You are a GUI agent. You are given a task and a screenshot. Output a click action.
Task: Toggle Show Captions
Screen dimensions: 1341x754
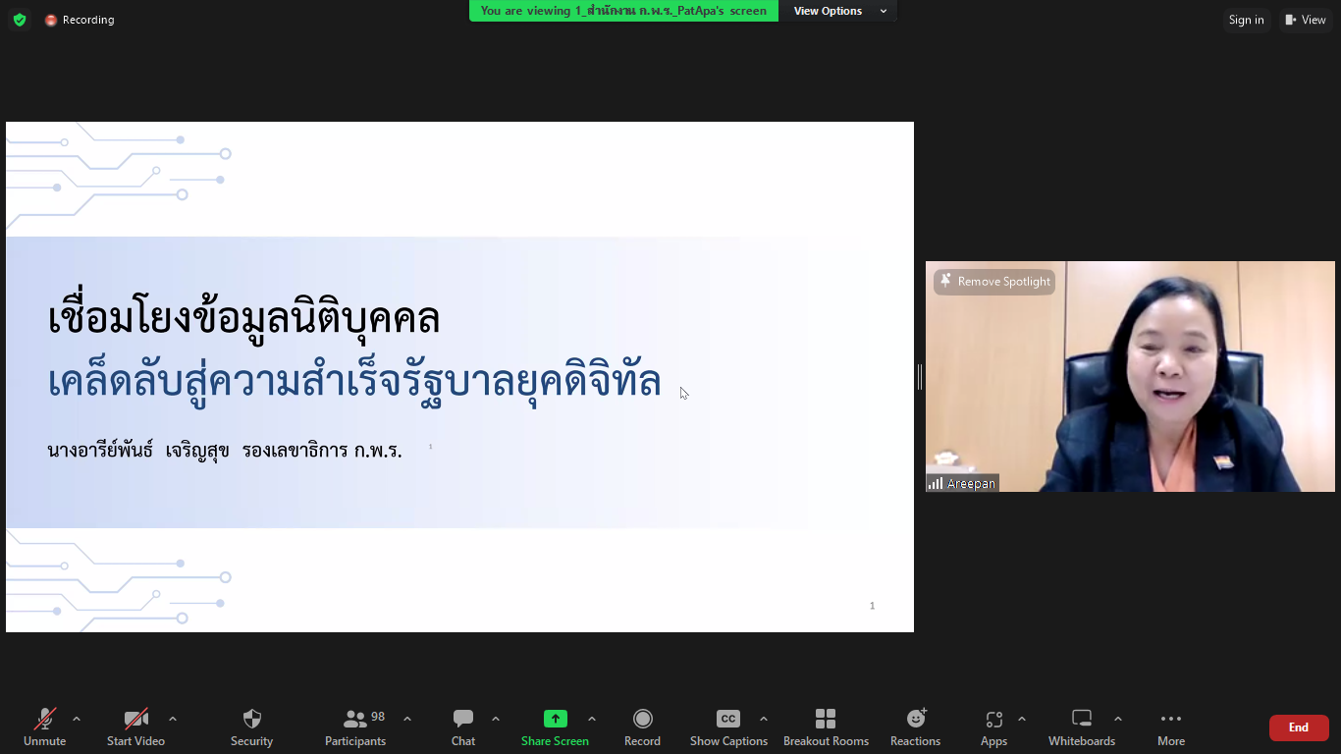(x=728, y=727)
